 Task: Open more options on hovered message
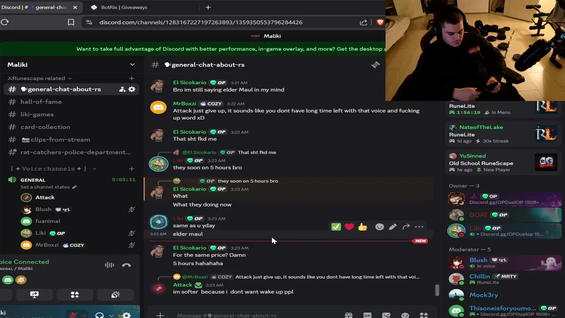(419, 227)
